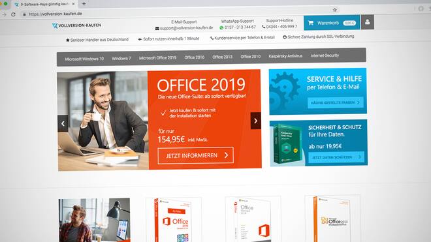
Task: Open a new browser tab
Action: click(84, 4)
